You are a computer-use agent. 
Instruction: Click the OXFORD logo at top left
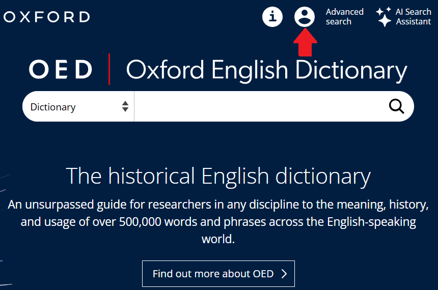click(x=46, y=17)
